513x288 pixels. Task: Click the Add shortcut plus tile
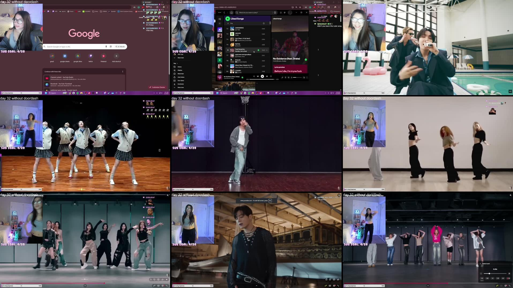coord(116,56)
